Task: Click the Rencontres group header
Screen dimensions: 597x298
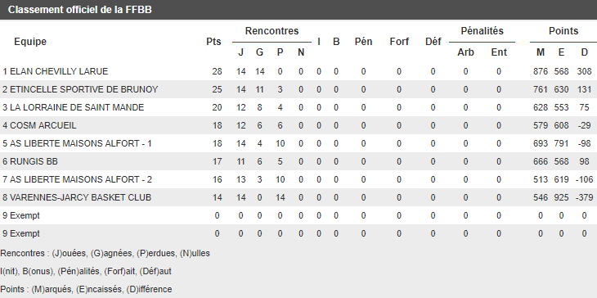Action: pyautogui.click(x=272, y=31)
